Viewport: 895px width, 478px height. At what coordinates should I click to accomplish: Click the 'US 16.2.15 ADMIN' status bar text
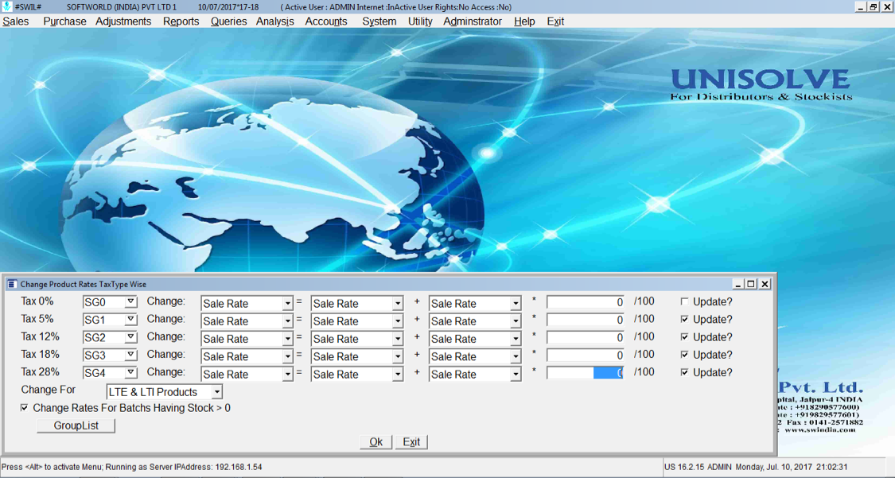point(698,467)
